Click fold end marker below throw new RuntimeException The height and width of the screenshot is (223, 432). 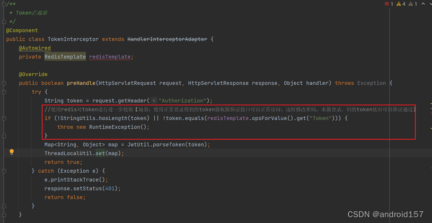(x=4, y=136)
